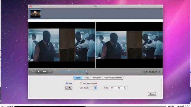The image size is (191, 107).
Task: Step to the next frame
Action: (x=50, y=72)
